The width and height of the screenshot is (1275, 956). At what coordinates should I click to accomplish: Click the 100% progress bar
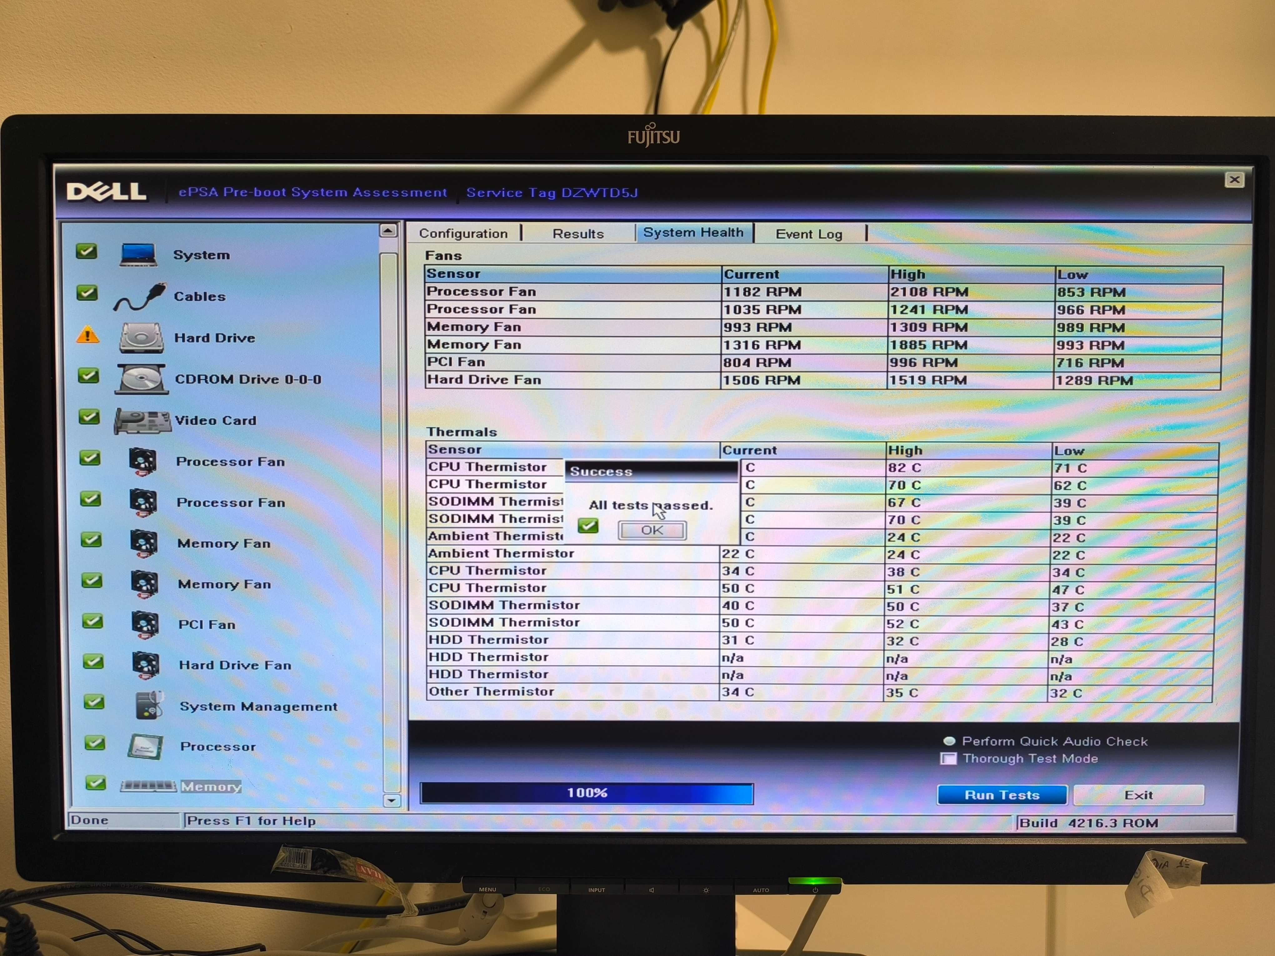click(587, 793)
